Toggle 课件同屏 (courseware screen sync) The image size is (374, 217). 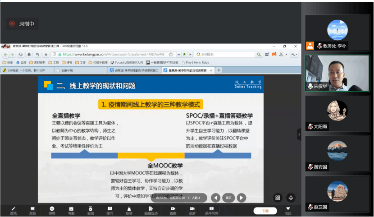[211, 210]
